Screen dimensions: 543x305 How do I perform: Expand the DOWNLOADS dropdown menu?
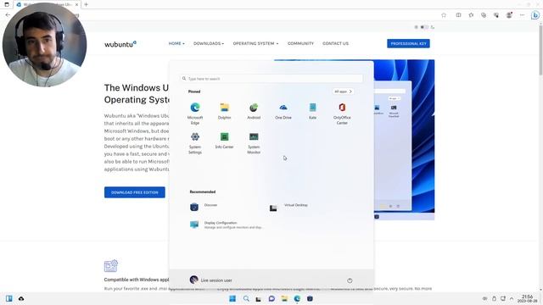pyautogui.click(x=209, y=43)
